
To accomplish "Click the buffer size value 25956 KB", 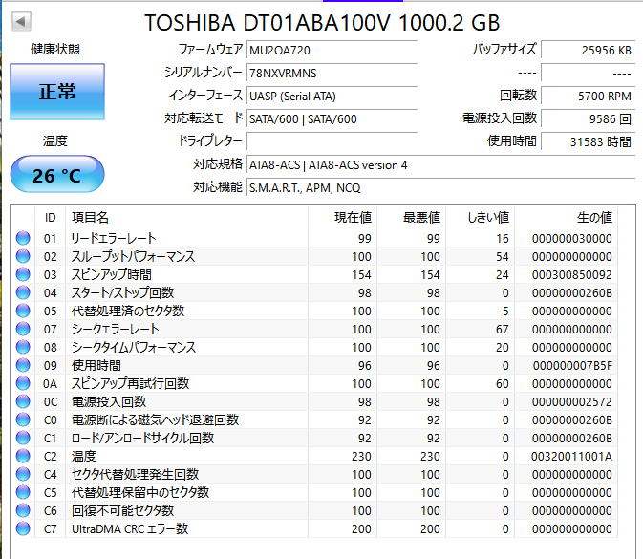I will [x=588, y=50].
